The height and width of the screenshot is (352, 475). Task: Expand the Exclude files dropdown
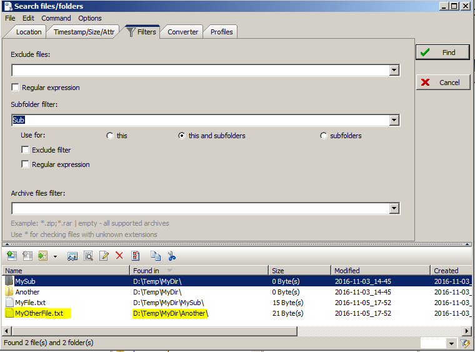tap(394, 71)
